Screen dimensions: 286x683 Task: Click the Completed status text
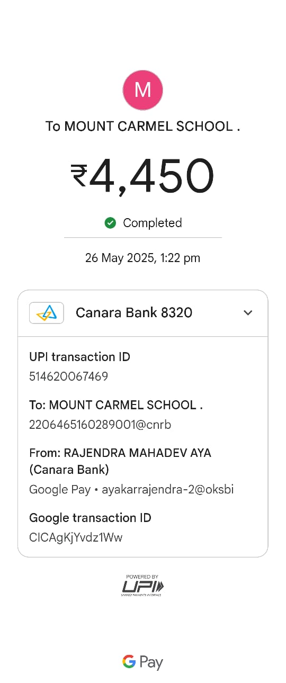click(153, 223)
